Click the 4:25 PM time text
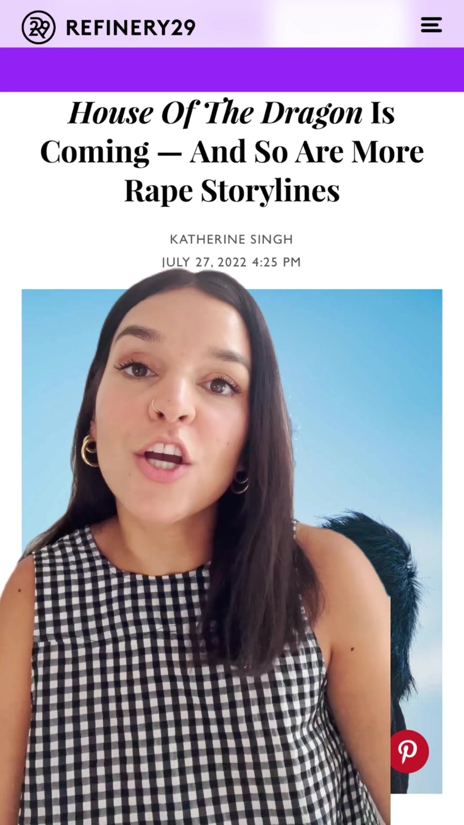Image resolution: width=464 pixels, height=825 pixels. (x=277, y=262)
